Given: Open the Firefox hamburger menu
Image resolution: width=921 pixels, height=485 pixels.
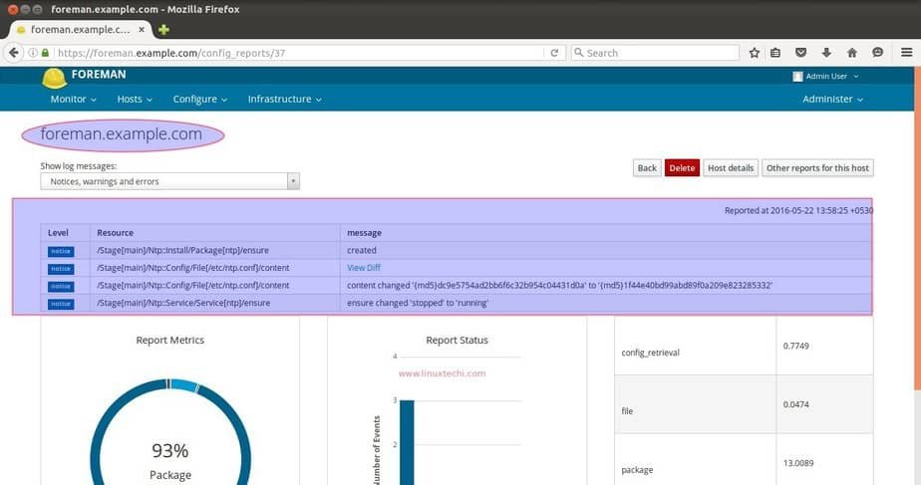Looking at the screenshot, I should click(x=906, y=53).
